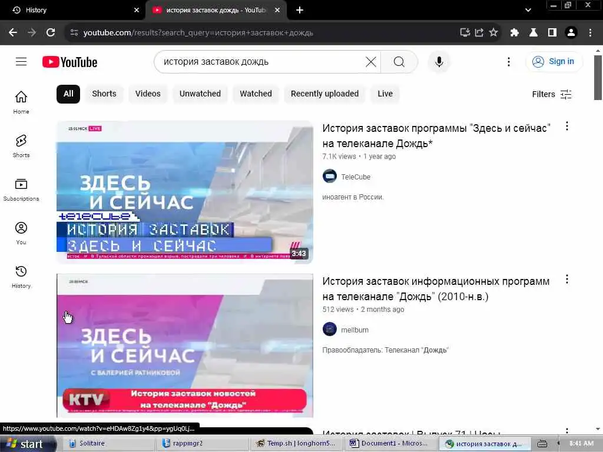Open Chrome extensions puzzle icon
The height and width of the screenshot is (452, 603).
pos(514,33)
